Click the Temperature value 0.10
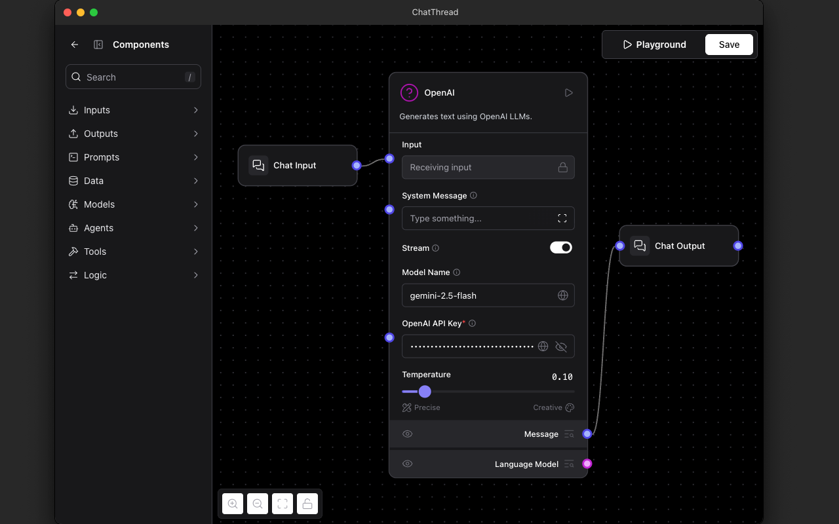The width and height of the screenshot is (839, 524). coord(562,377)
